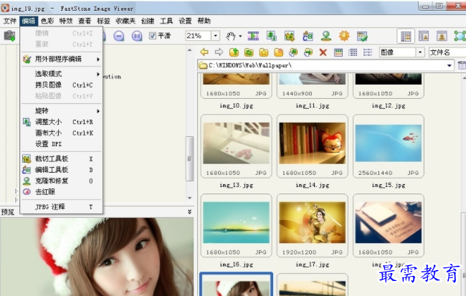Choose 克隆和修复 menu entry
The width and height of the screenshot is (466, 296).
[x=62, y=181]
